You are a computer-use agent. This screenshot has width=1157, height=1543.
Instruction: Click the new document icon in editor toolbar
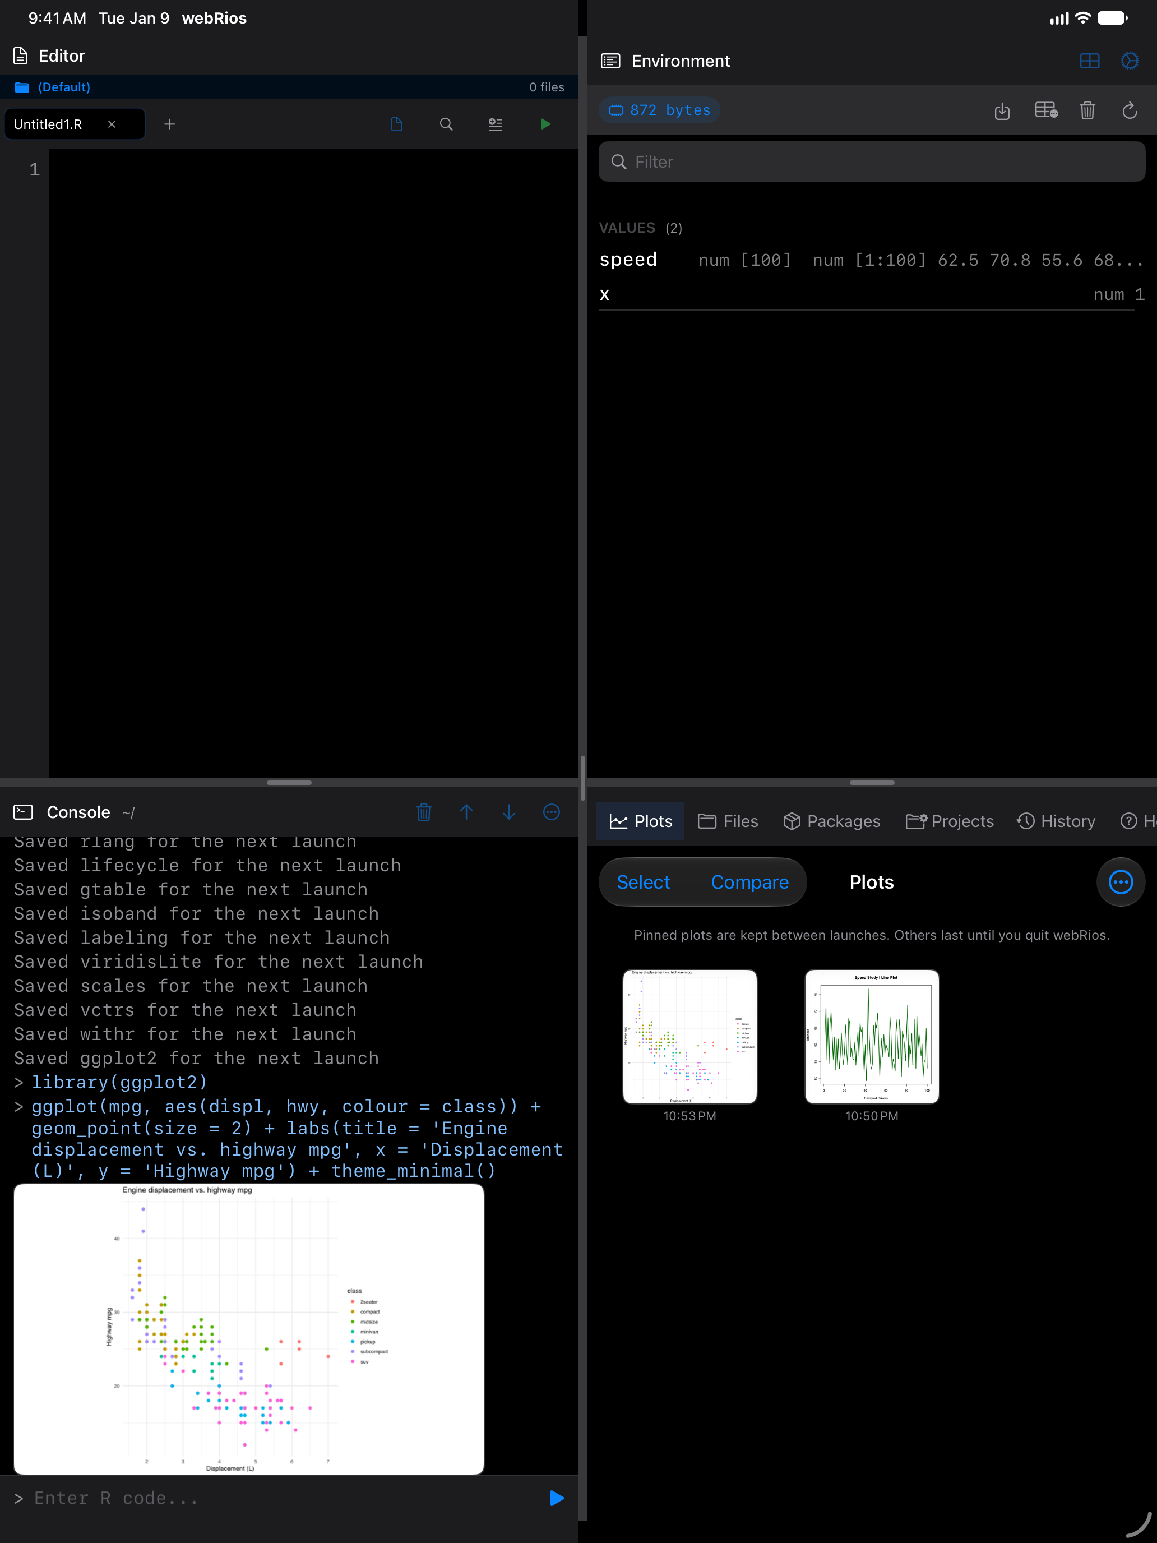397,124
